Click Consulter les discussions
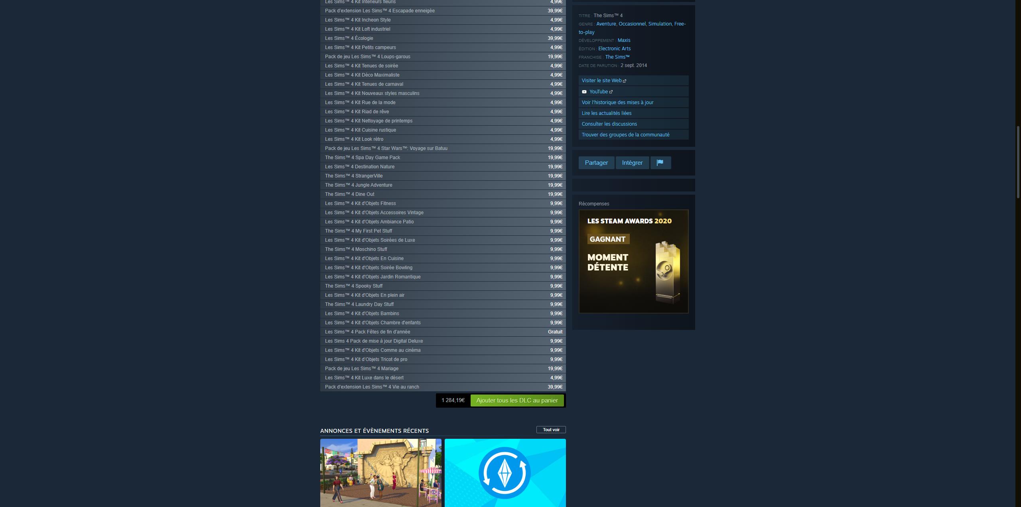This screenshot has width=1021, height=507. [609, 124]
